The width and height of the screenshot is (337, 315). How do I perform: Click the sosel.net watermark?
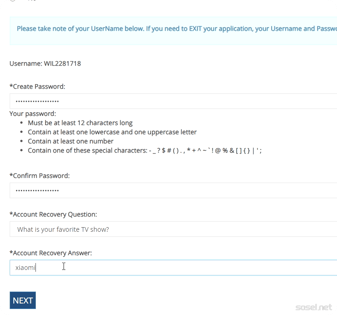(x=314, y=307)
